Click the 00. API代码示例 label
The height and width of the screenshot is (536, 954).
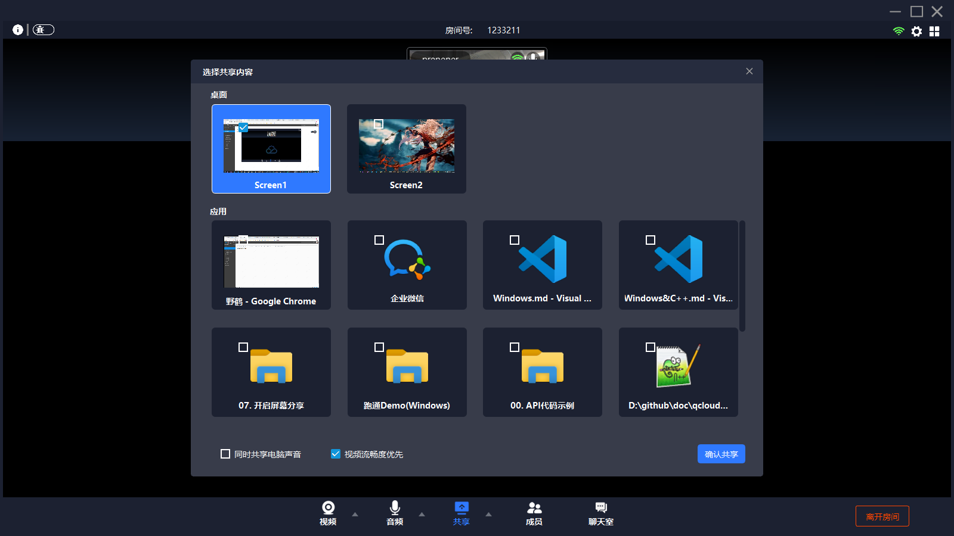coord(543,406)
